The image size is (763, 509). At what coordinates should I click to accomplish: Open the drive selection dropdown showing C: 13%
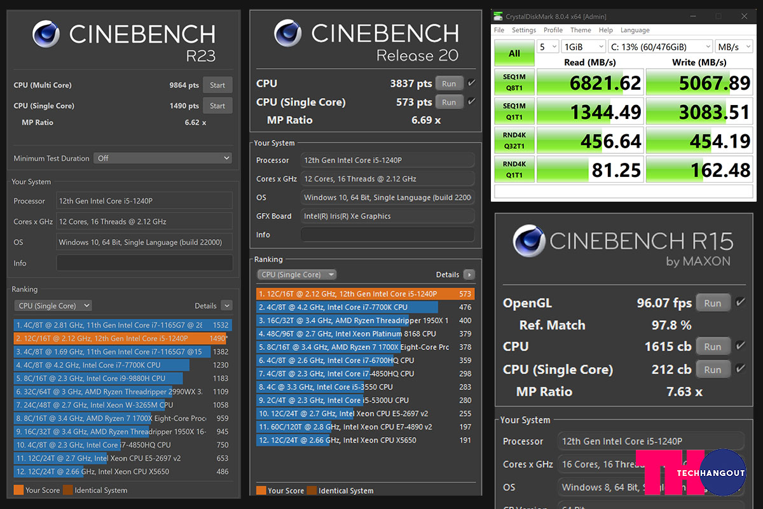coord(660,47)
